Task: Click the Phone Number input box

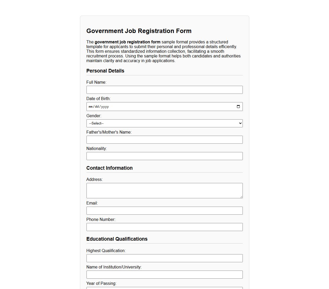Action: point(164,227)
